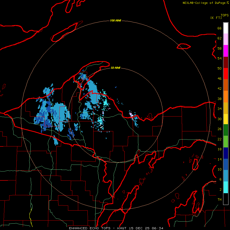The image size is (230, 230).
Task: Click the [K FT] units label
Action: coord(216,18)
